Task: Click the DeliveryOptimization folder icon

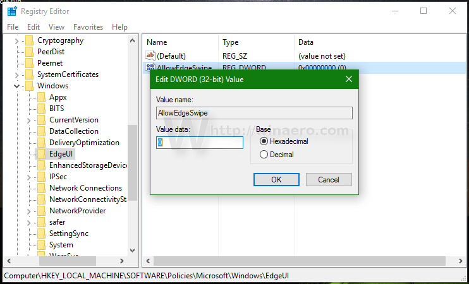Action: click(41, 143)
